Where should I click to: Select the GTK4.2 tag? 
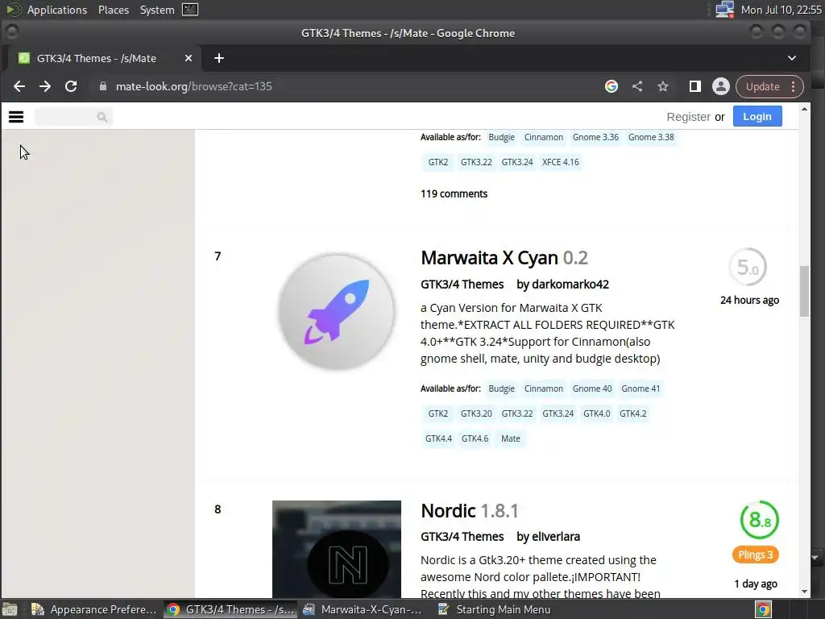[633, 413]
